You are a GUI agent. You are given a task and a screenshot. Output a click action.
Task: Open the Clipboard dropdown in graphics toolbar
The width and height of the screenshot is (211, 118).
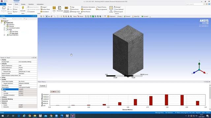111,16
